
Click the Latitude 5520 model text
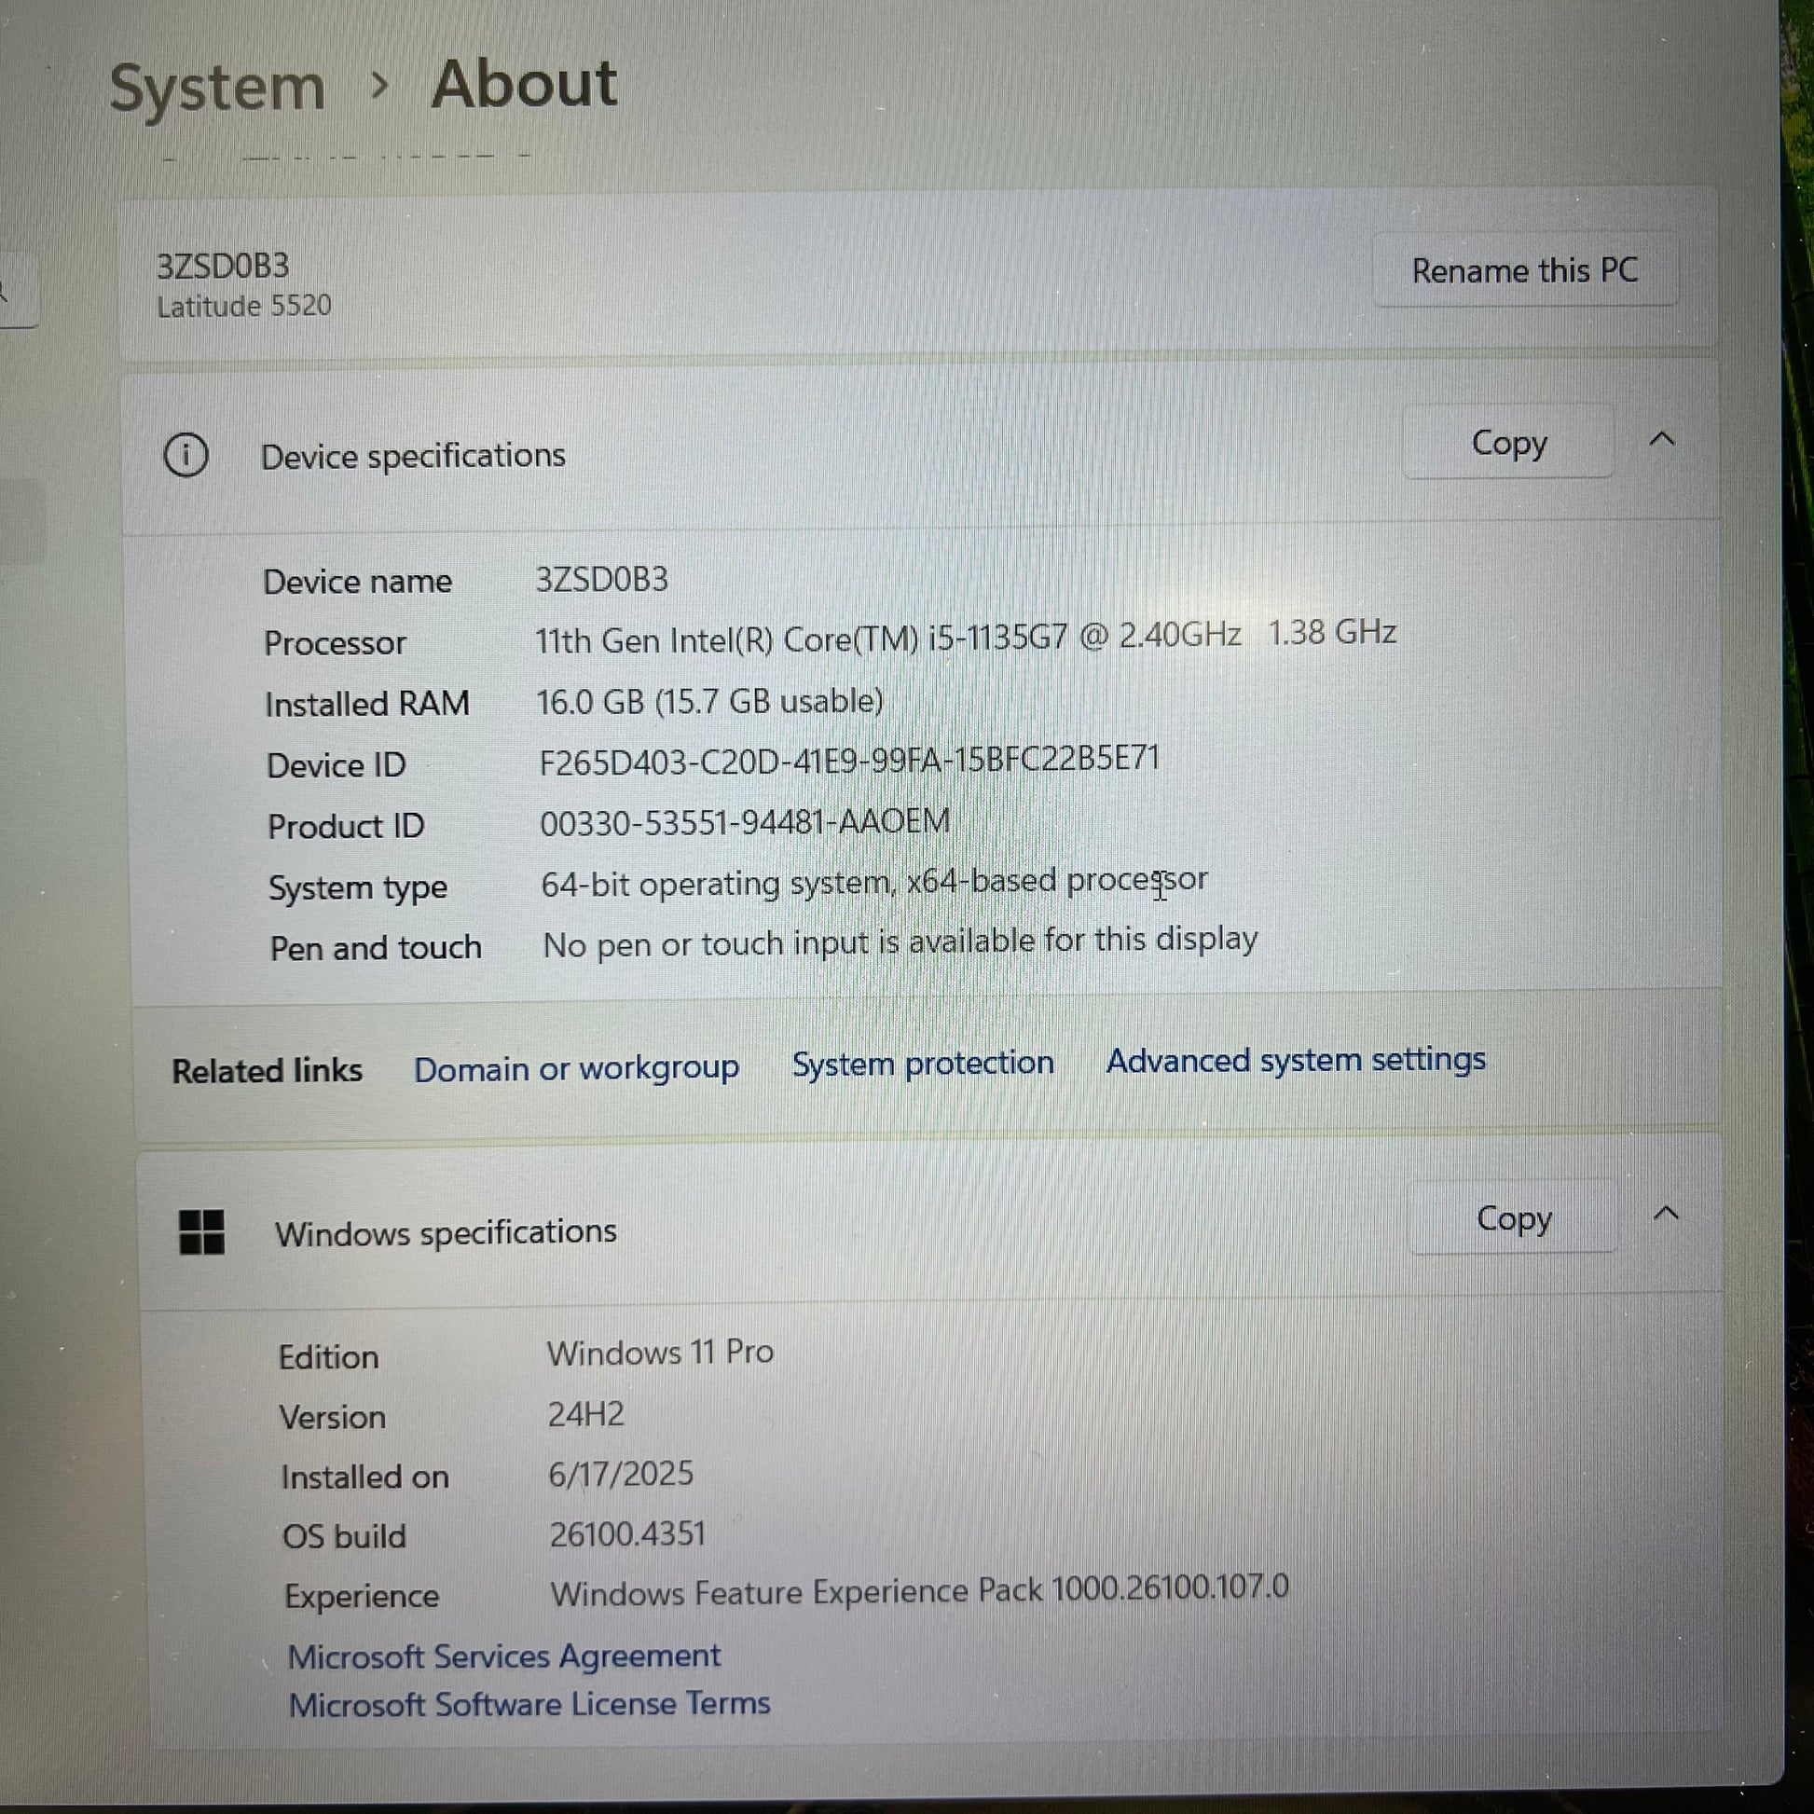244,306
